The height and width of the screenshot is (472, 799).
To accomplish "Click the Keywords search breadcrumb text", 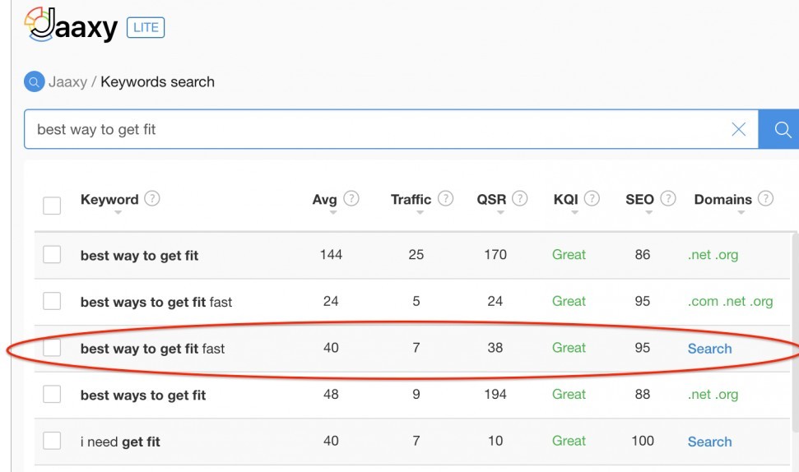I will tap(157, 82).
